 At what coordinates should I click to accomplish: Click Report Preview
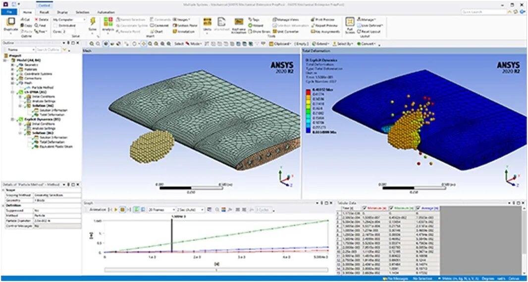point(325,26)
